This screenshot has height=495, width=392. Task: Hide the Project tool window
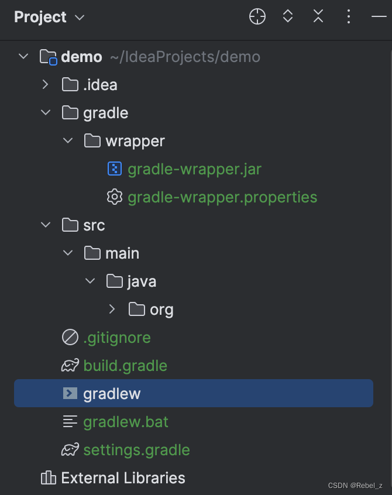(380, 16)
